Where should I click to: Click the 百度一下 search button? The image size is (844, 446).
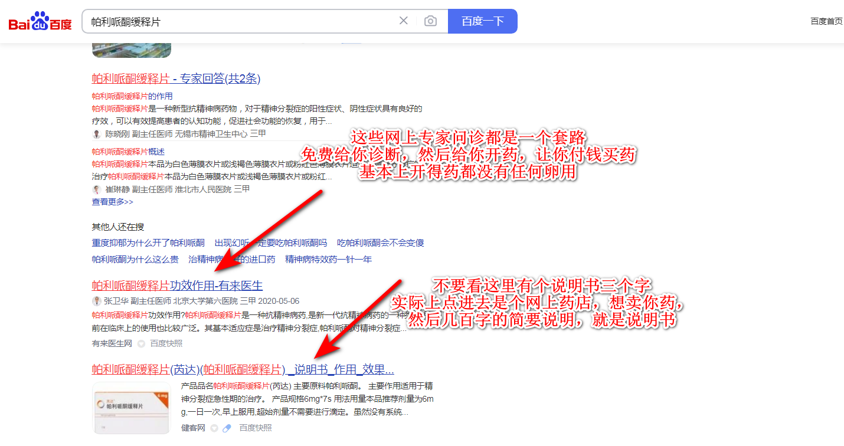click(x=483, y=21)
